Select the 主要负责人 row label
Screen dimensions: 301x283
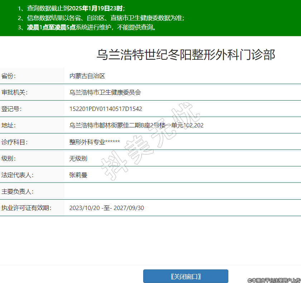18,191
